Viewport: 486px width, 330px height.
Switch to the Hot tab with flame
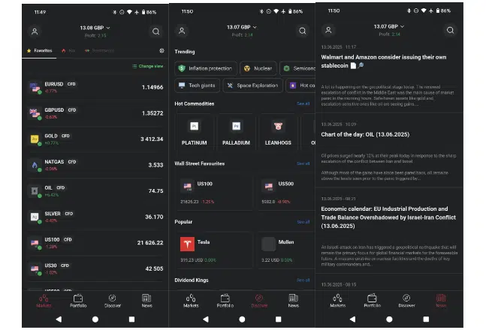[x=70, y=51]
